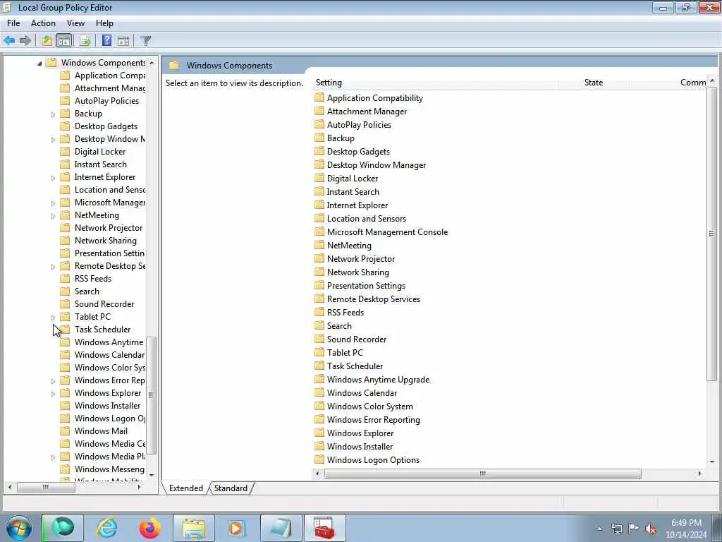Viewport: 722px width, 542px height.
Task: Open Help via the toolbar question icon
Action: coord(107,40)
